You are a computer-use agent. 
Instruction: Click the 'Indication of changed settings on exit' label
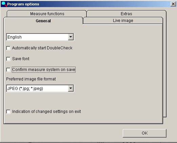tap(46, 112)
